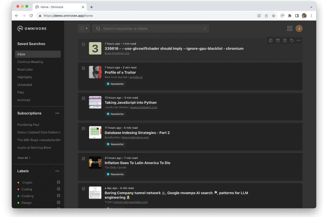Visit the bugs.chromium.org source link
This screenshot has height=217, width=323.
[x=117, y=53]
